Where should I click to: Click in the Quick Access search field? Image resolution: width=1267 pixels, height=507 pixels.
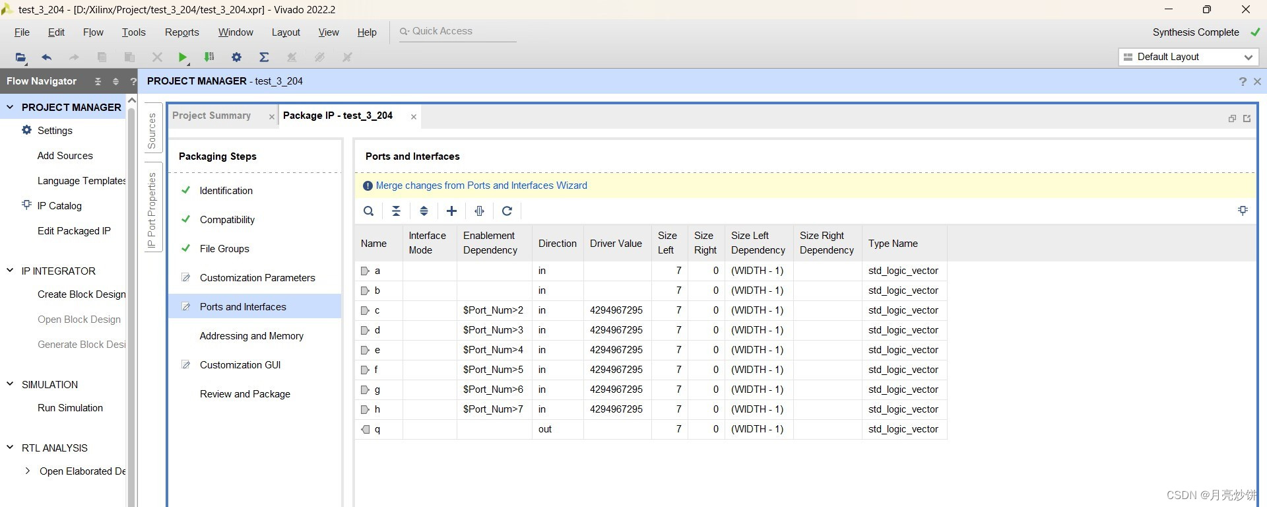point(457,31)
